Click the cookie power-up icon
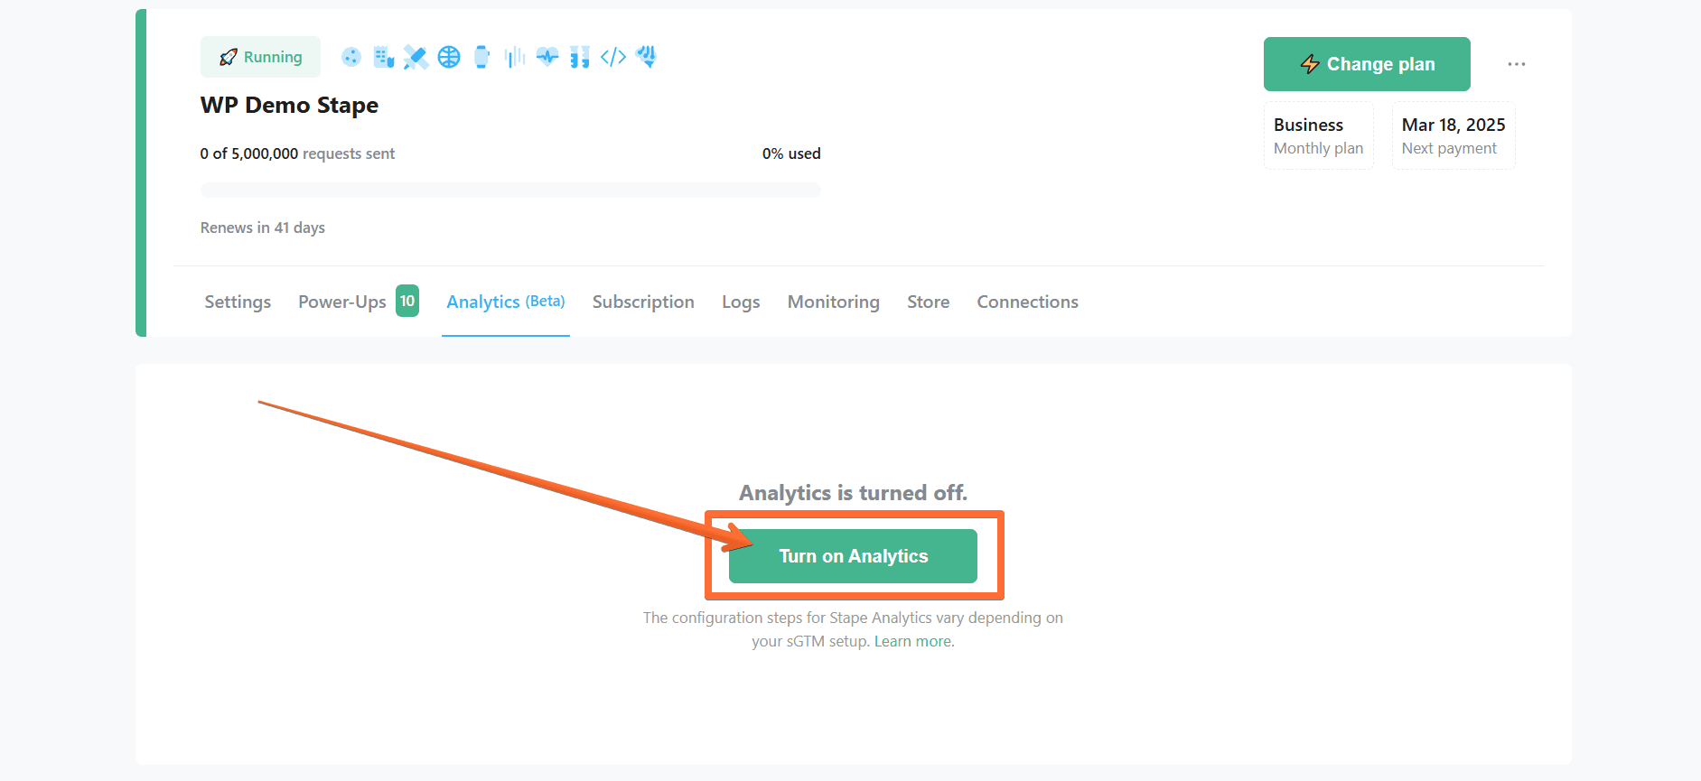This screenshot has width=1701, height=781. [x=350, y=57]
